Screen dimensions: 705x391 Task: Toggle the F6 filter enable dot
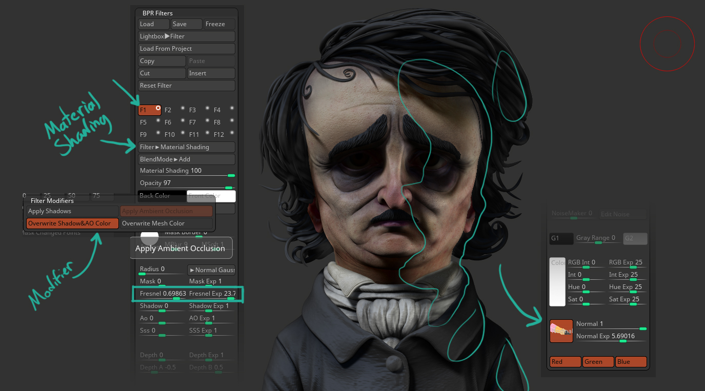pos(183,120)
